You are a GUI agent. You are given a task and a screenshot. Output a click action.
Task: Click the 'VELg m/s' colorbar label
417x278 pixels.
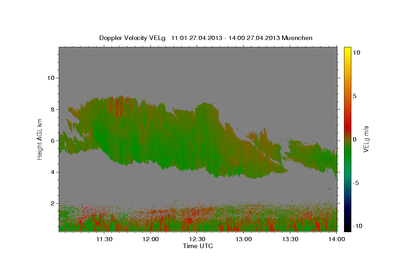pyautogui.click(x=366, y=139)
